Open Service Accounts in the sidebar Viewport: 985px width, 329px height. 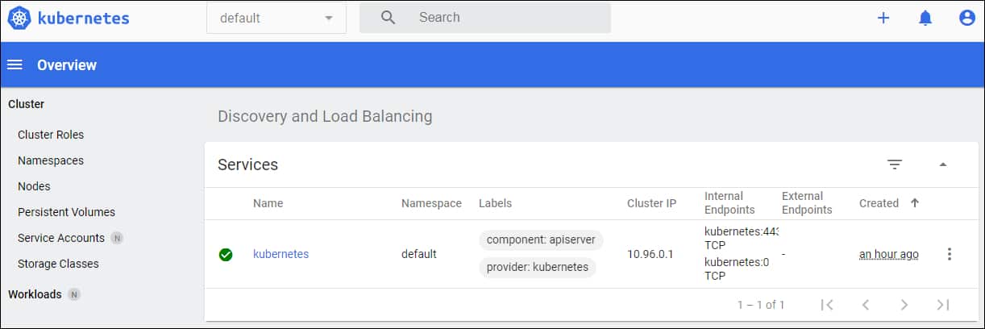pos(61,238)
